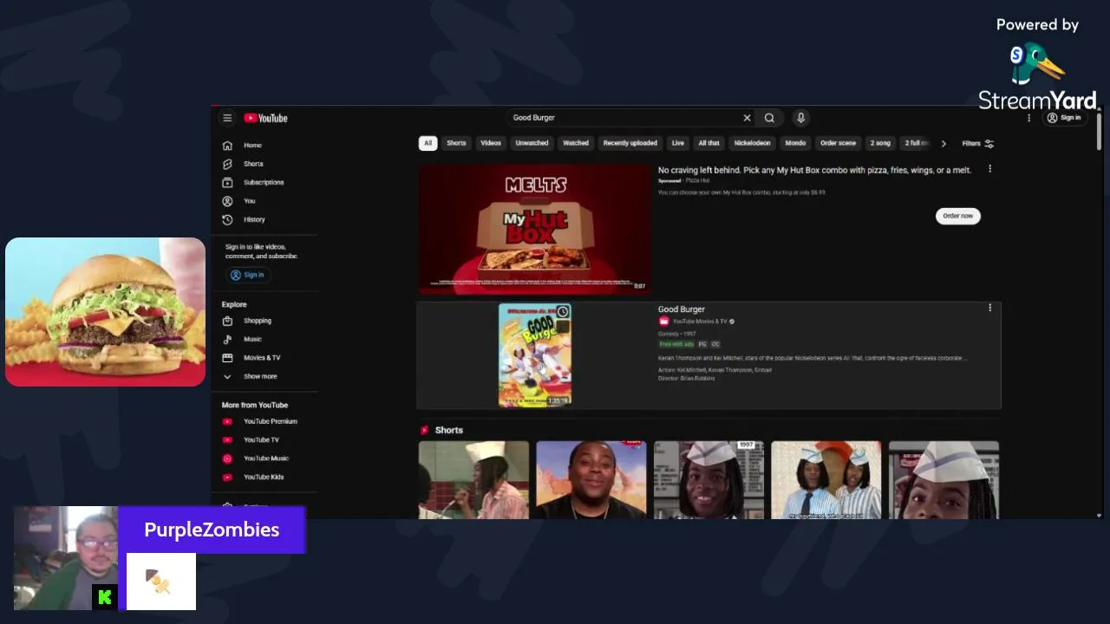Select the Watched filter chip

click(576, 143)
